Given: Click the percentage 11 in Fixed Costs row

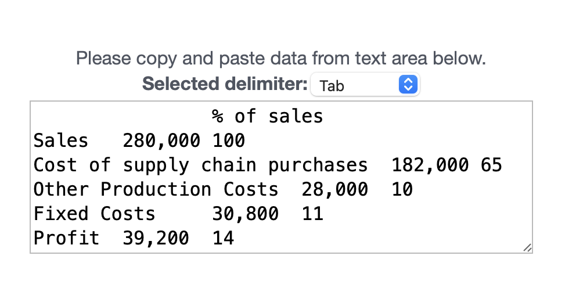Looking at the screenshot, I should (312, 214).
